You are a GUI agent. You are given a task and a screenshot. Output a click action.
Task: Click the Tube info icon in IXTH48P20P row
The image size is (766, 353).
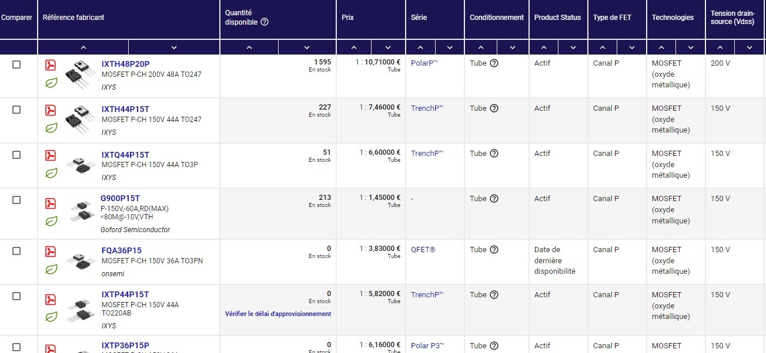coord(494,63)
